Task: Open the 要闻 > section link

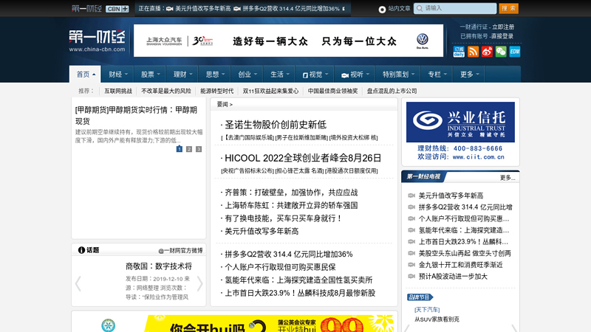Action: pyautogui.click(x=225, y=104)
